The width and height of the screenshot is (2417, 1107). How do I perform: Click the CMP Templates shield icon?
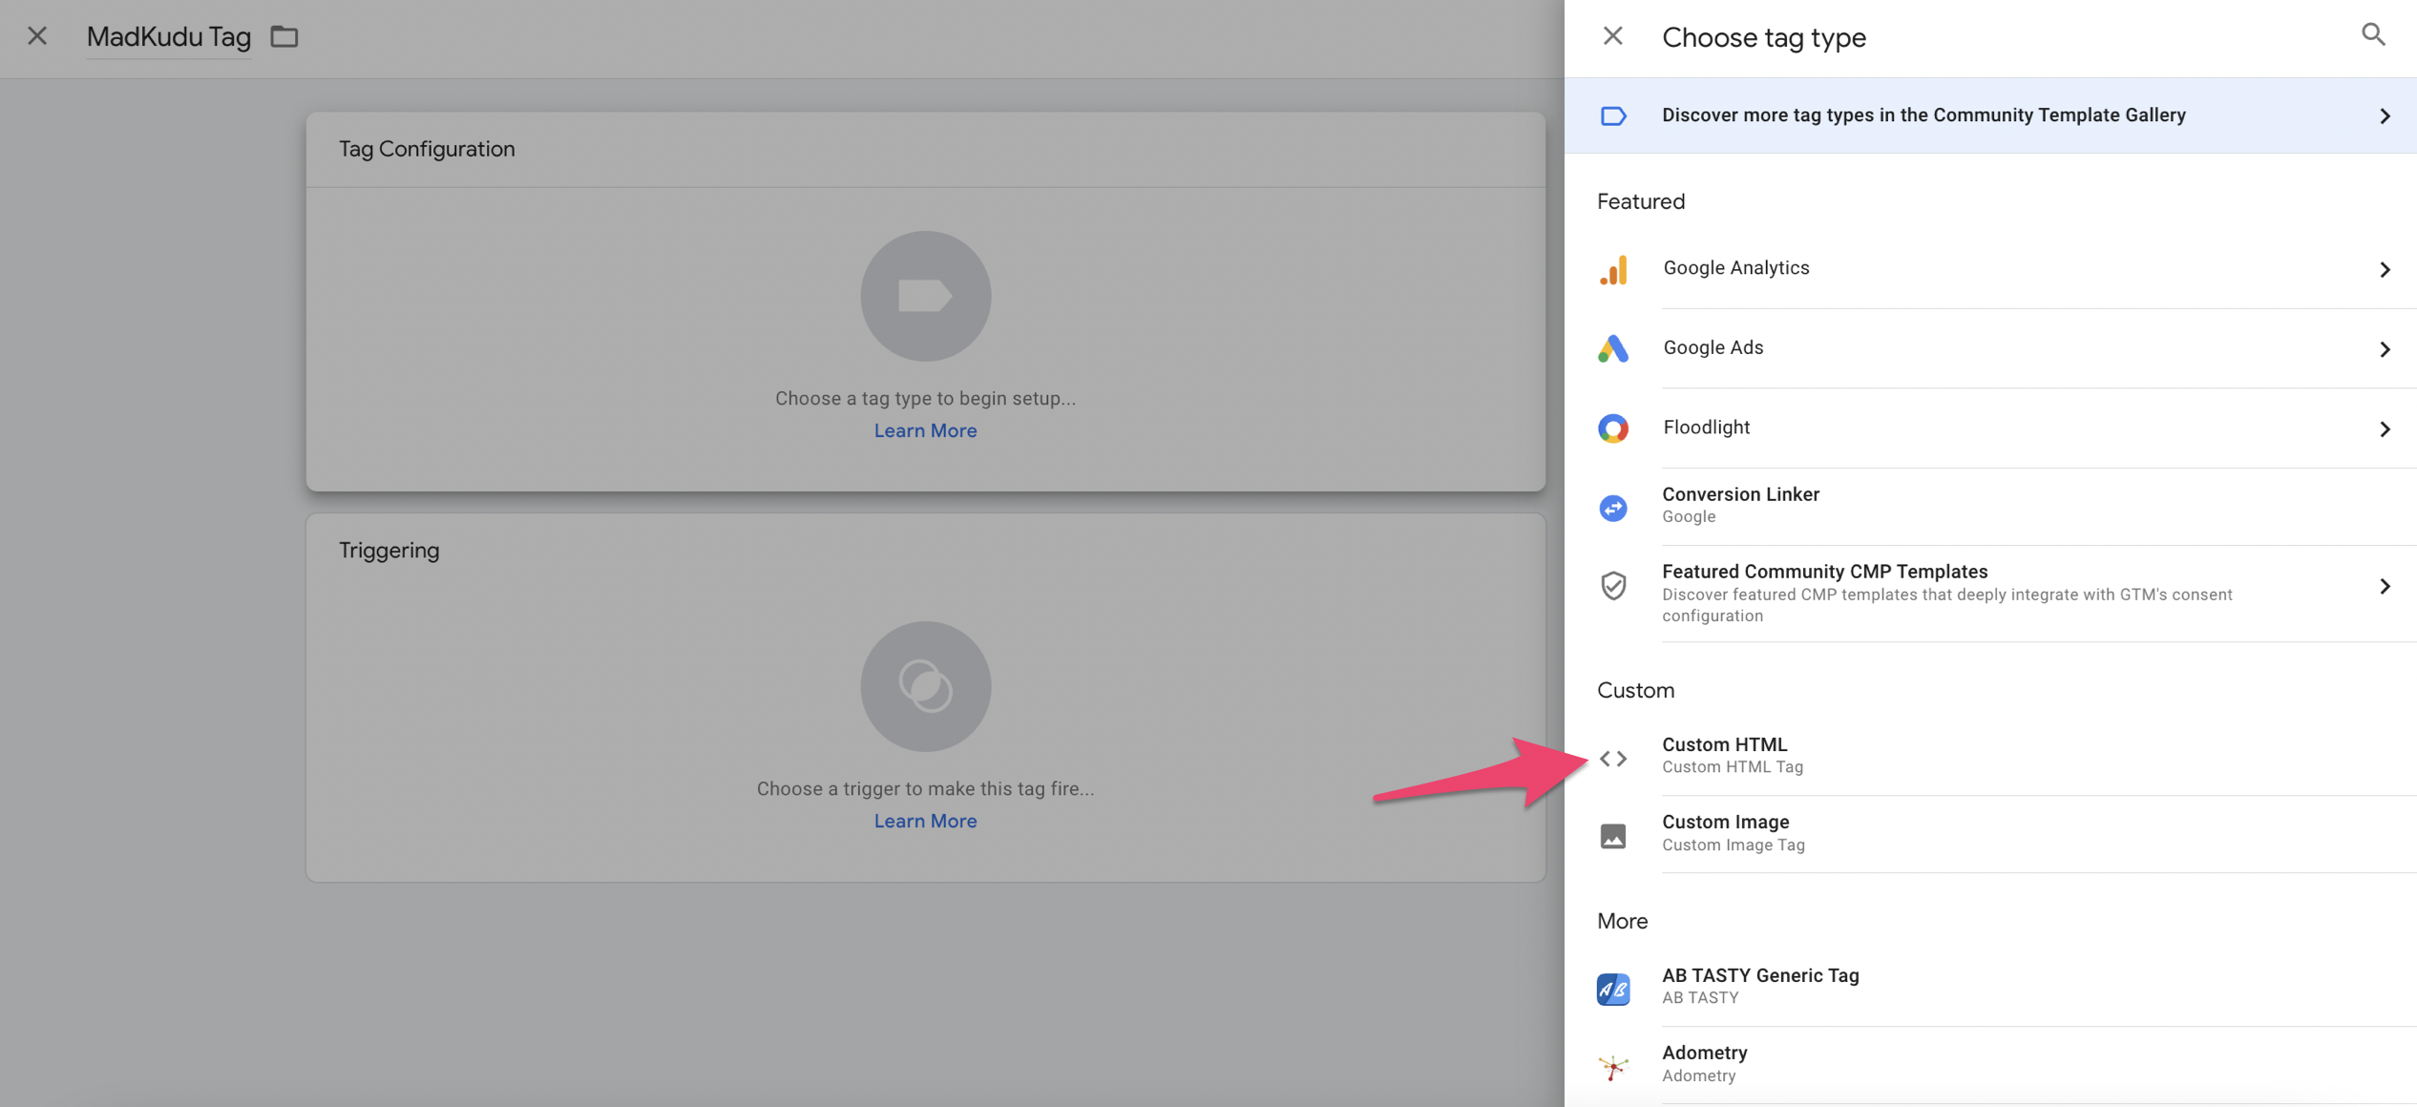[x=1613, y=585]
